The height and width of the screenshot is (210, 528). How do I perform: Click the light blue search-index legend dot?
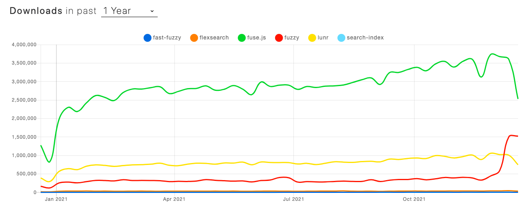coord(341,38)
